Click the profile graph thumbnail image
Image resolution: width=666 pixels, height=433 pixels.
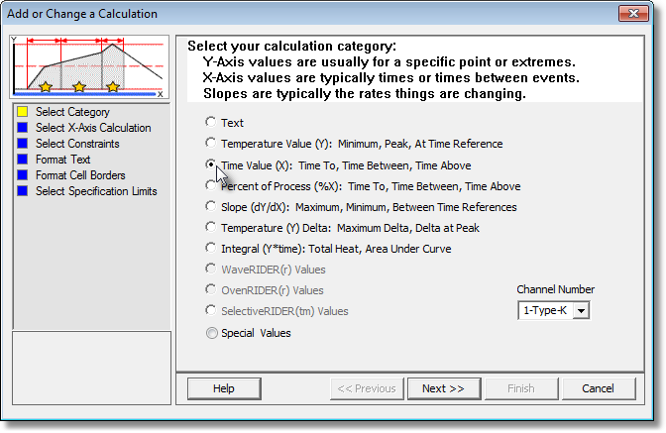coord(89,67)
